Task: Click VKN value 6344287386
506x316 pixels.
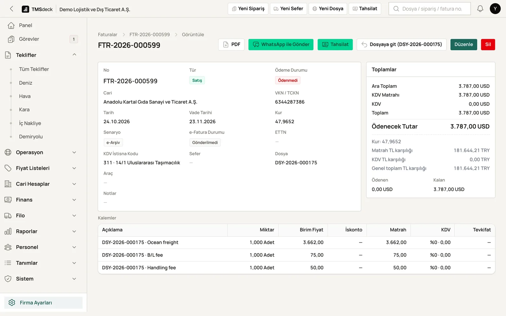Action: [x=290, y=102]
